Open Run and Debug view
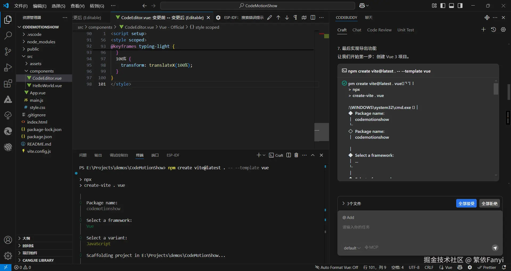511x271 pixels. pos(8,67)
